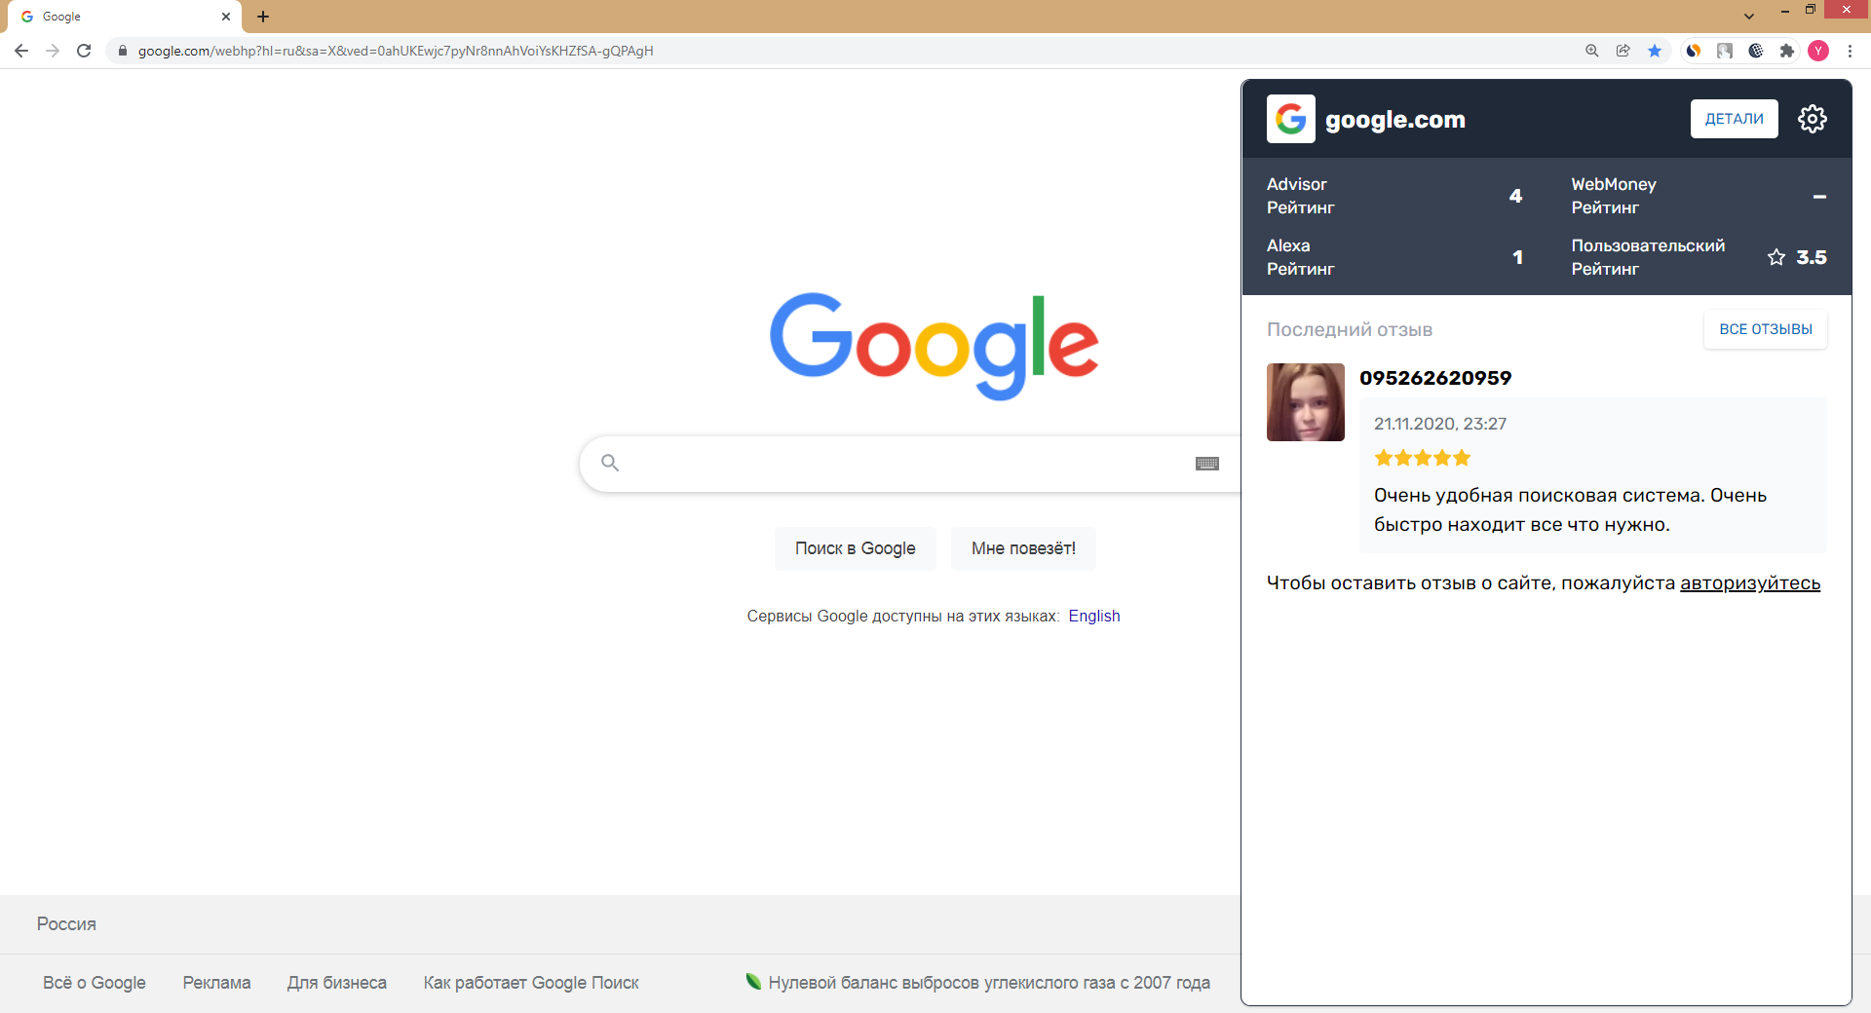1871x1013 pixels.
Task: Close the Google tab
Action: [x=226, y=17]
